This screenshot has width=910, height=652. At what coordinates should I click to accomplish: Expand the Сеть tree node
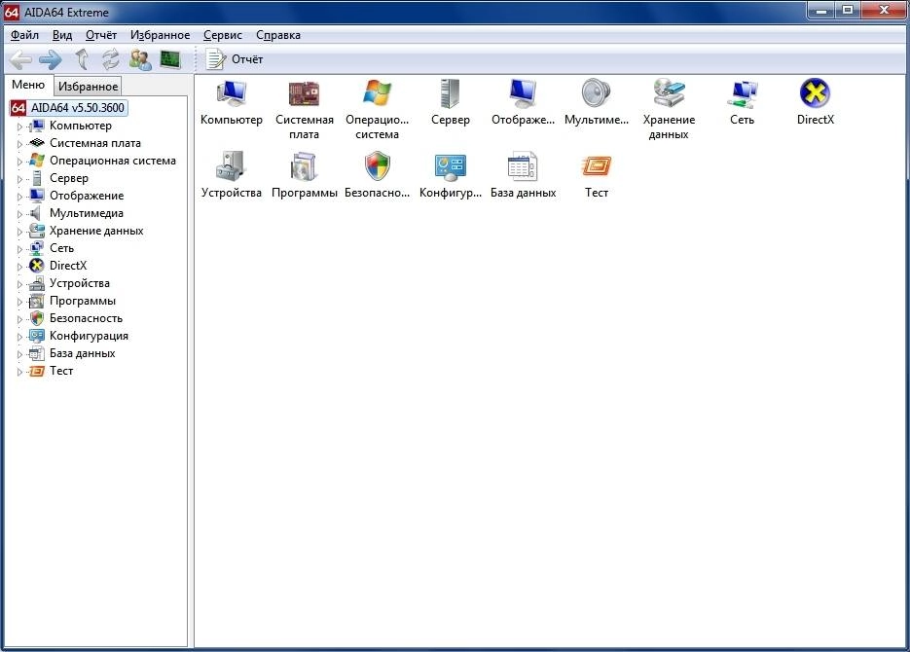pos(19,249)
